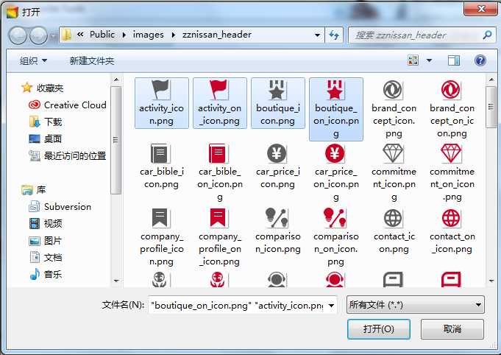The width and height of the screenshot is (501, 355).
Task: Select the contact_icon.png grey globe file
Action: tap(394, 231)
